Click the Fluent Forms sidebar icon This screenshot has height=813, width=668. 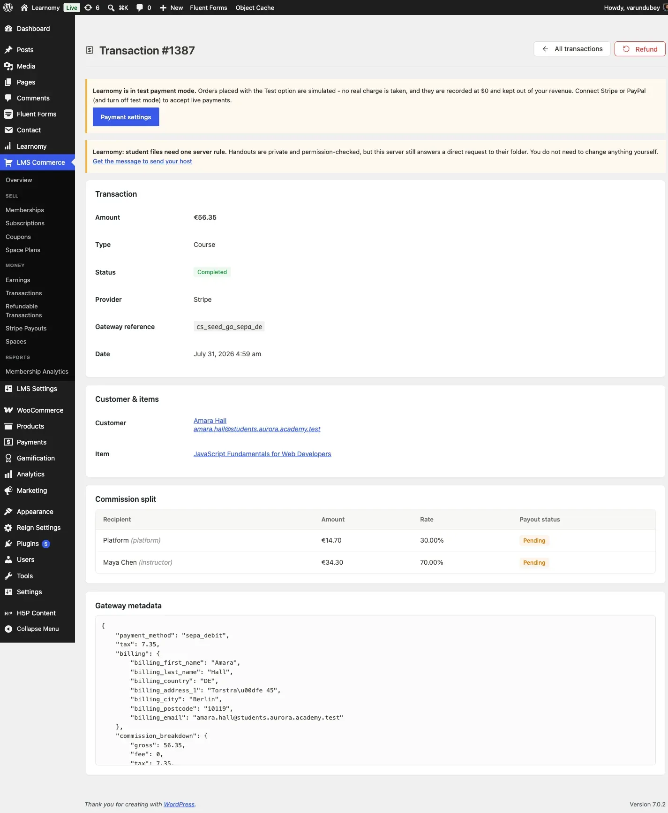pyautogui.click(x=8, y=114)
